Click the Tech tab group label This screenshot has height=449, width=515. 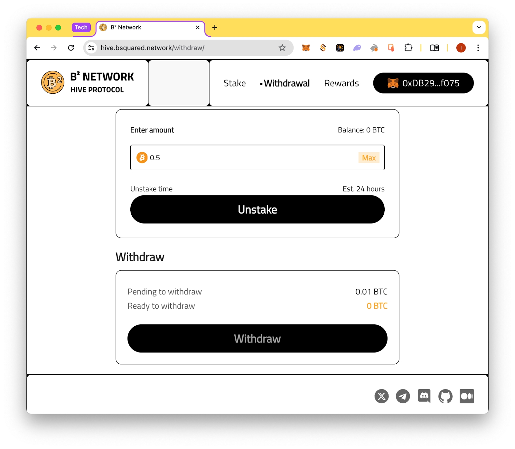coord(81,28)
